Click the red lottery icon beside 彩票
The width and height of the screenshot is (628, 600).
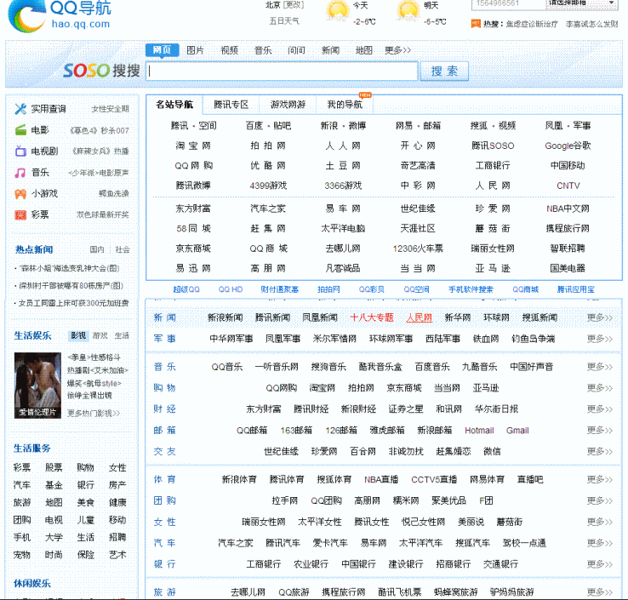coord(20,214)
